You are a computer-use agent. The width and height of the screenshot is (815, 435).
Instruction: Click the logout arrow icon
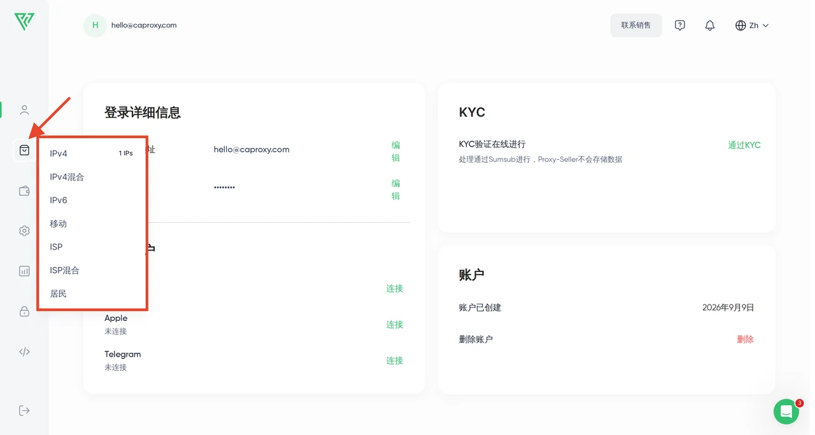24,410
